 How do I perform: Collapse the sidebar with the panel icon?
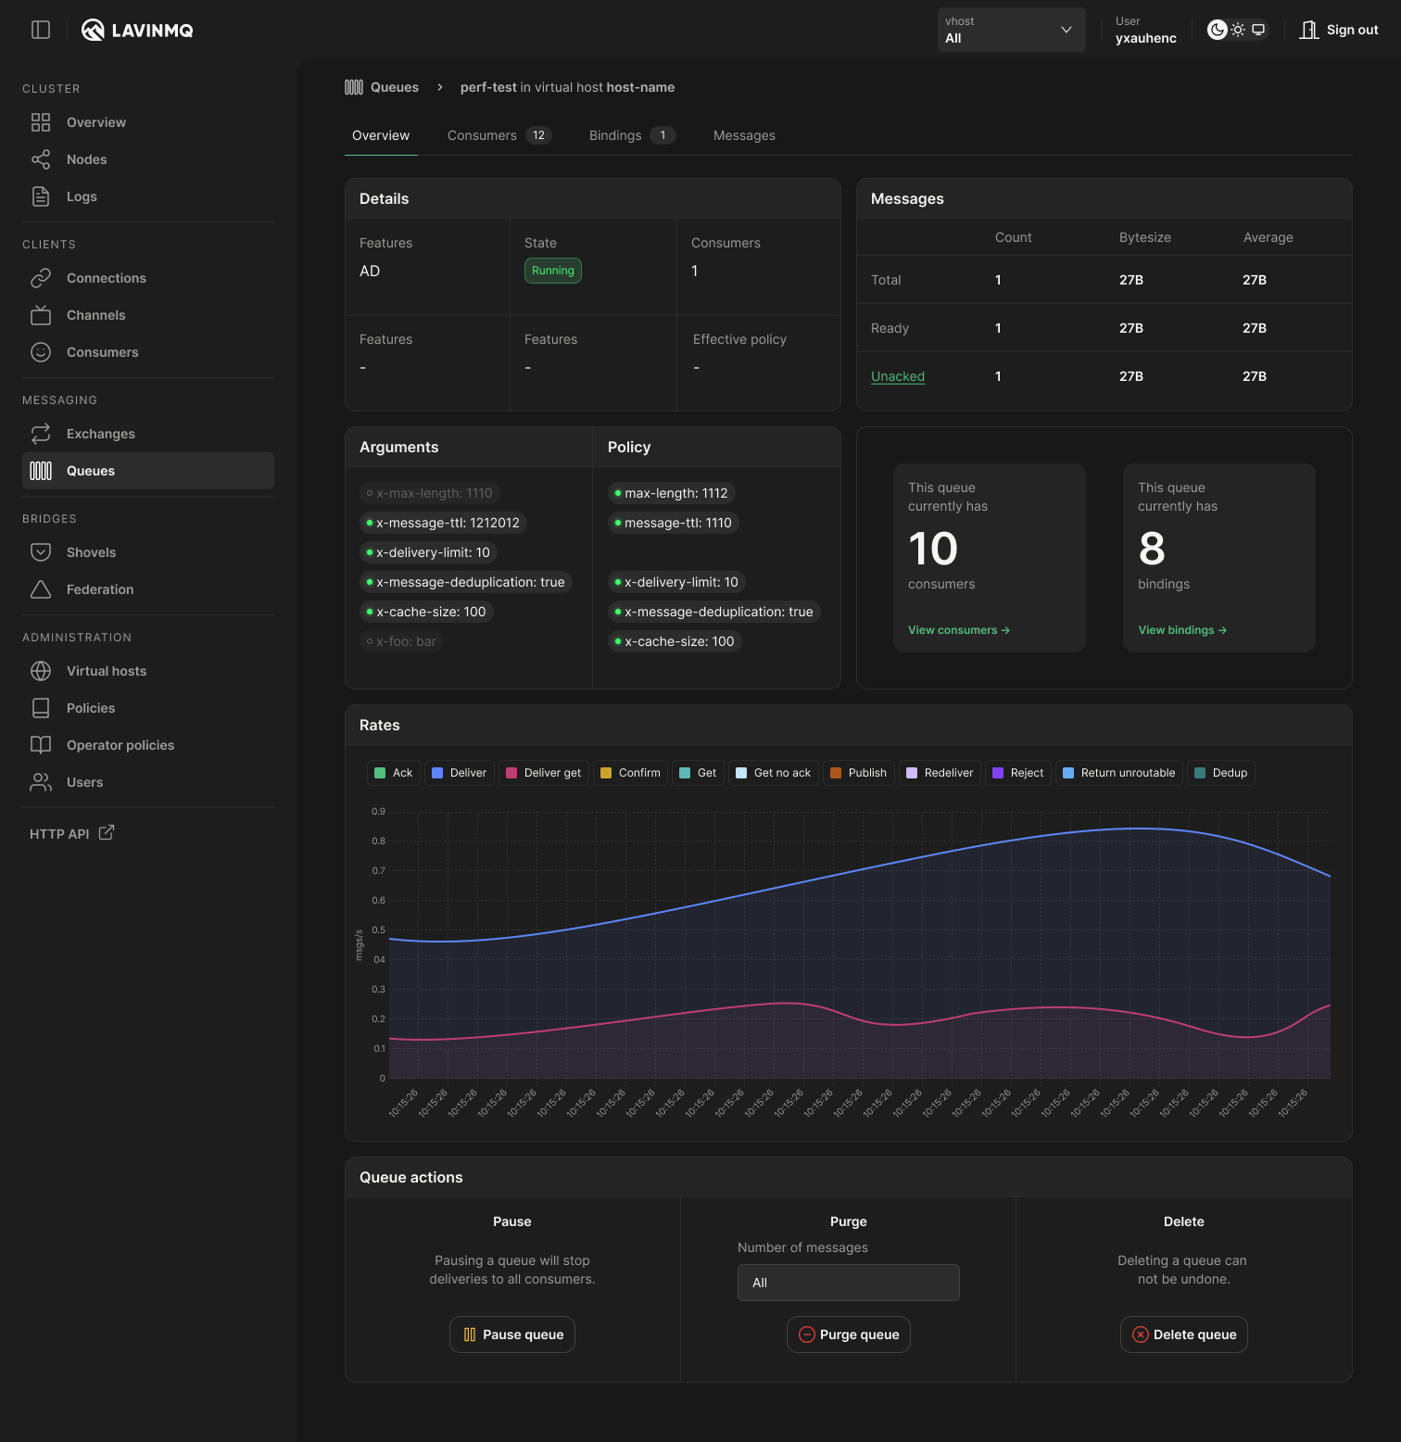(41, 30)
